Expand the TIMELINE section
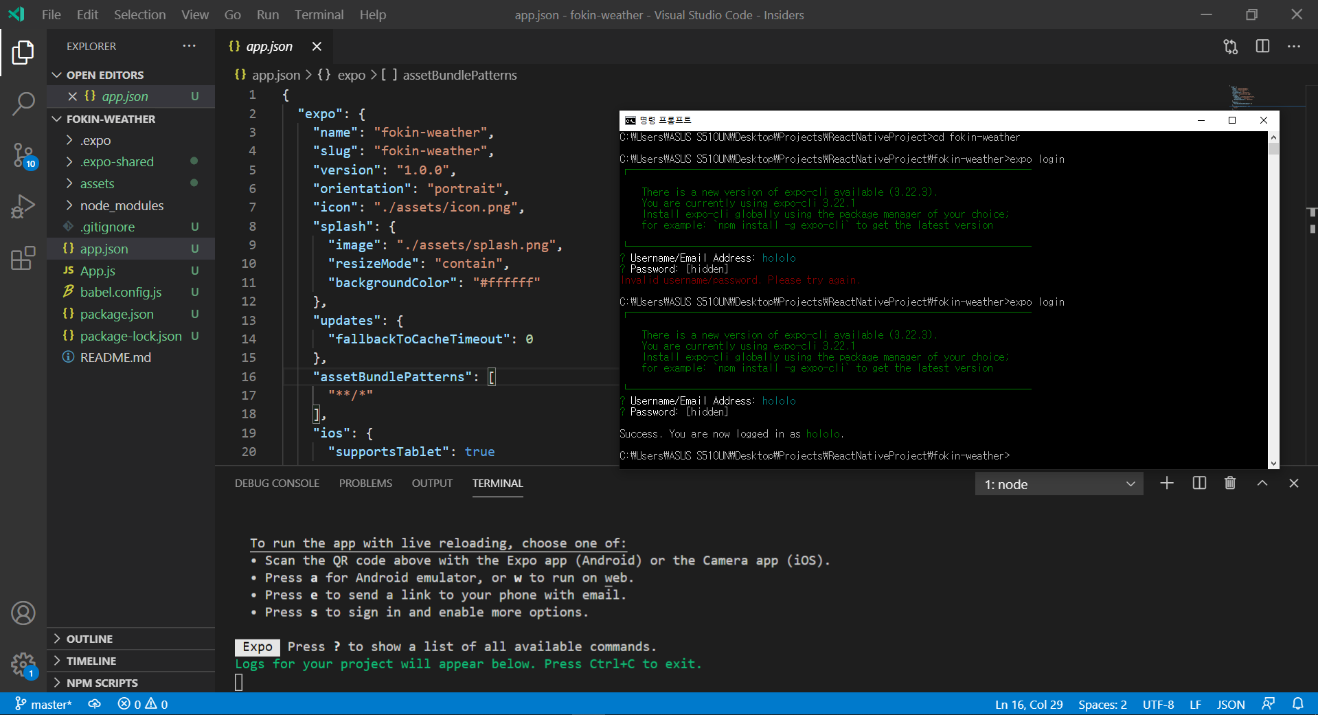This screenshot has height=715, width=1318. (91, 661)
